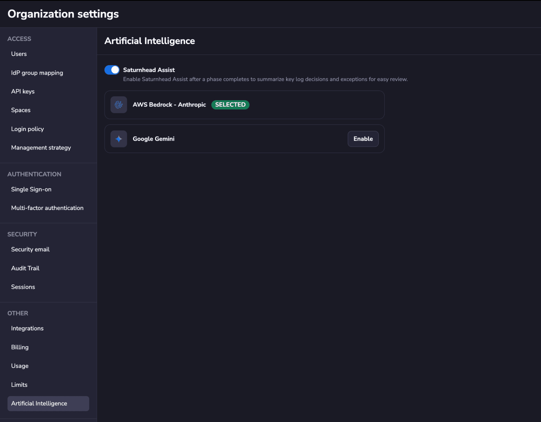Click the AUTHENTICATION section header
This screenshot has height=422, width=541.
(x=34, y=174)
